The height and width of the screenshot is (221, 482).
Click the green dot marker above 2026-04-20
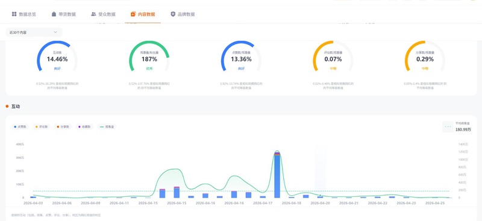320,195
